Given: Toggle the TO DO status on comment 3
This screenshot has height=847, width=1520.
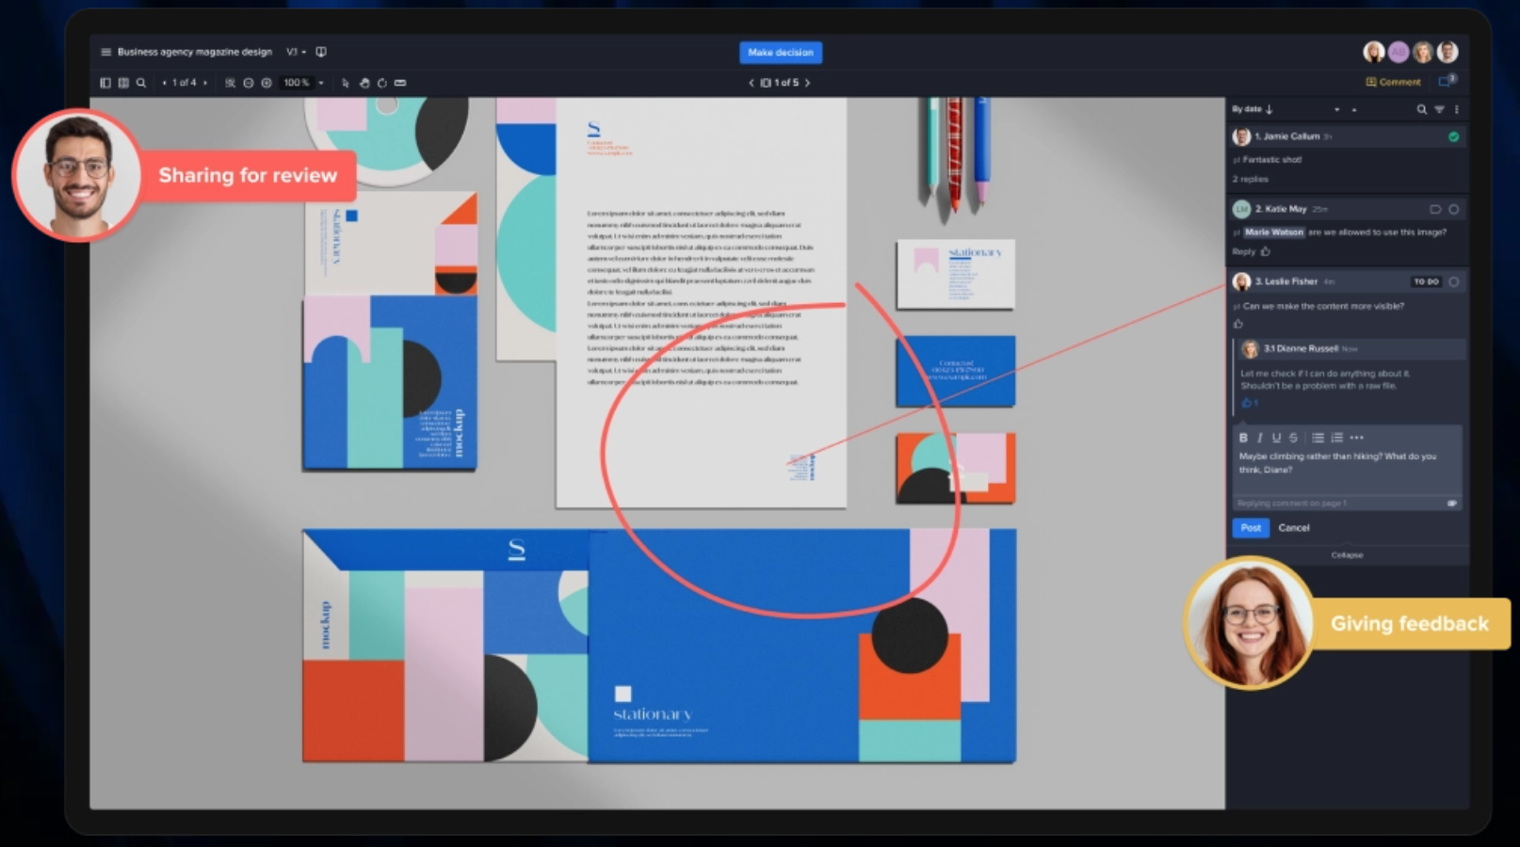Looking at the screenshot, I should [x=1425, y=281].
